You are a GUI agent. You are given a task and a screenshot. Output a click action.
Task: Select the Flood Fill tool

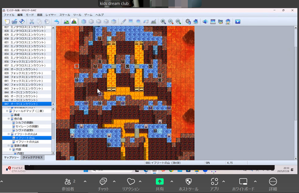click(x=146, y=22)
